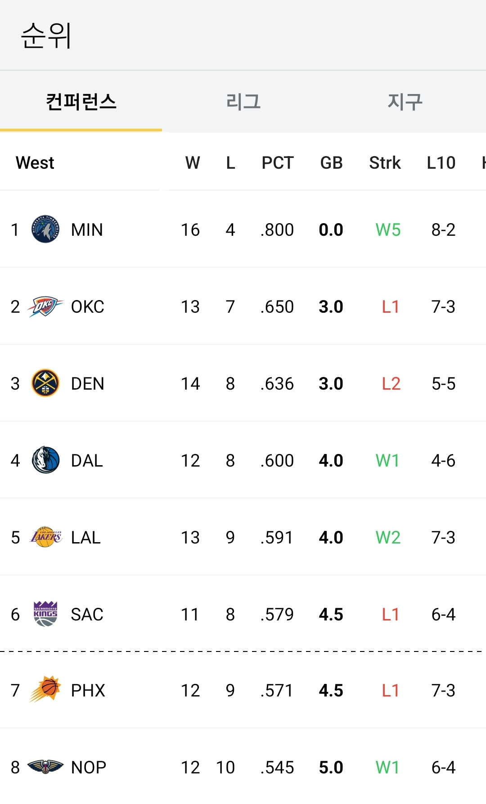Tap the W column header

[193, 163]
